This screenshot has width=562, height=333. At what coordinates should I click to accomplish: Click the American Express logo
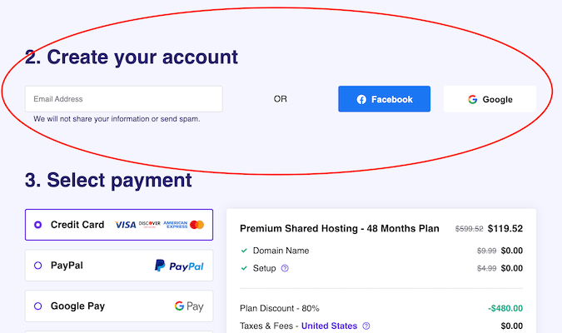click(x=176, y=225)
